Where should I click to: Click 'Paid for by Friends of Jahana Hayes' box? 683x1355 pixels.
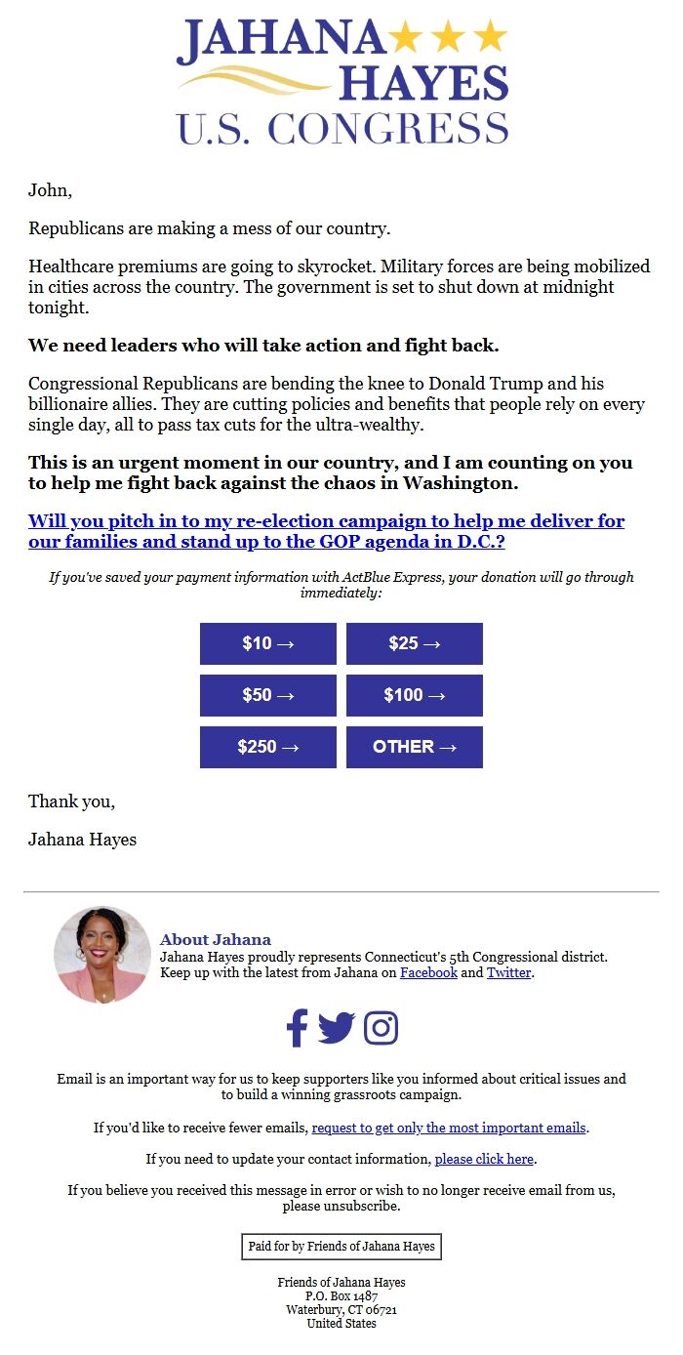click(341, 1247)
